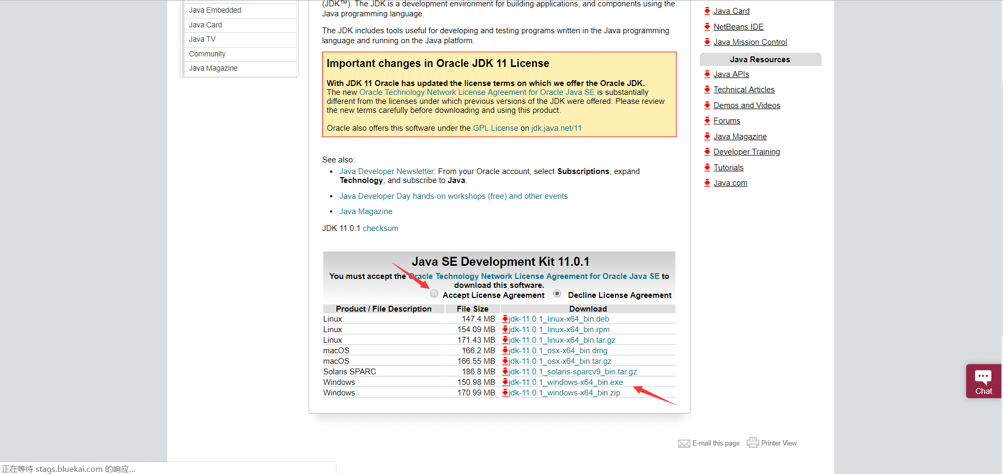Screen dimensions: 1003x474
Task: Open Java Magazine link under See also
Action: tap(365, 211)
